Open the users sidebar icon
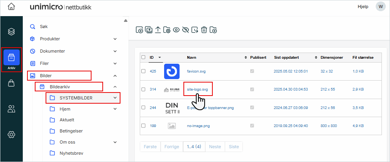The height and width of the screenshot is (162, 390). 12,109
